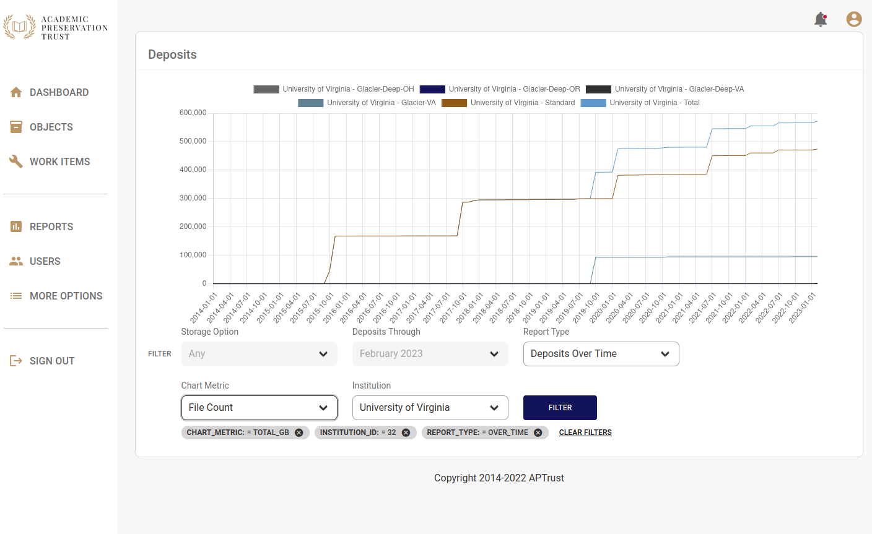Click the 600,000 y-axis label
This screenshot has width=872, height=534.
[x=193, y=113]
